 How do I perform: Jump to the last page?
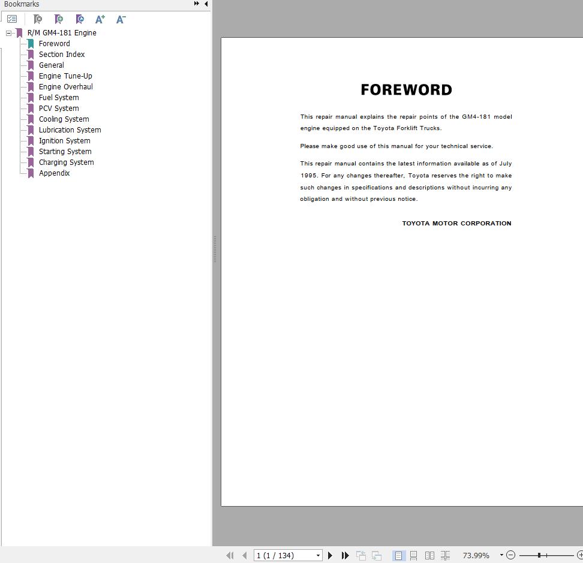345,555
